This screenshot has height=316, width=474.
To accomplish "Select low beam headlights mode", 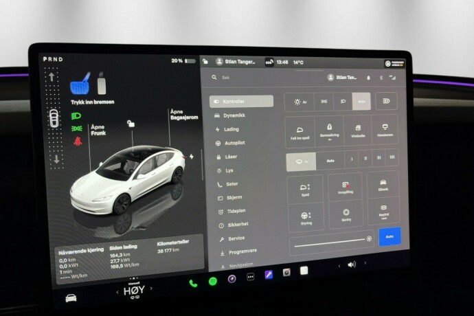I will pyautogui.click(x=343, y=101).
